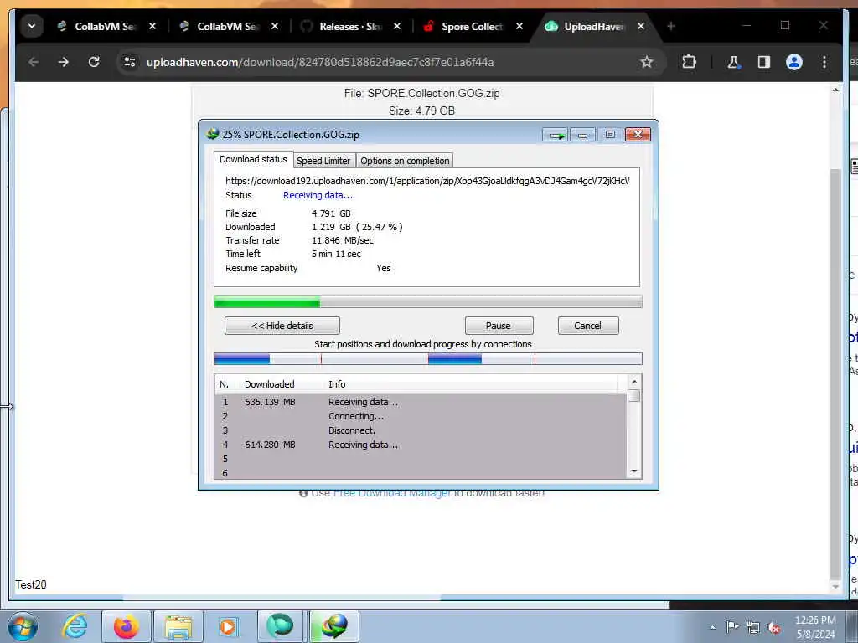
Task: Click the muted volume tray icon
Action: pyautogui.click(x=773, y=627)
